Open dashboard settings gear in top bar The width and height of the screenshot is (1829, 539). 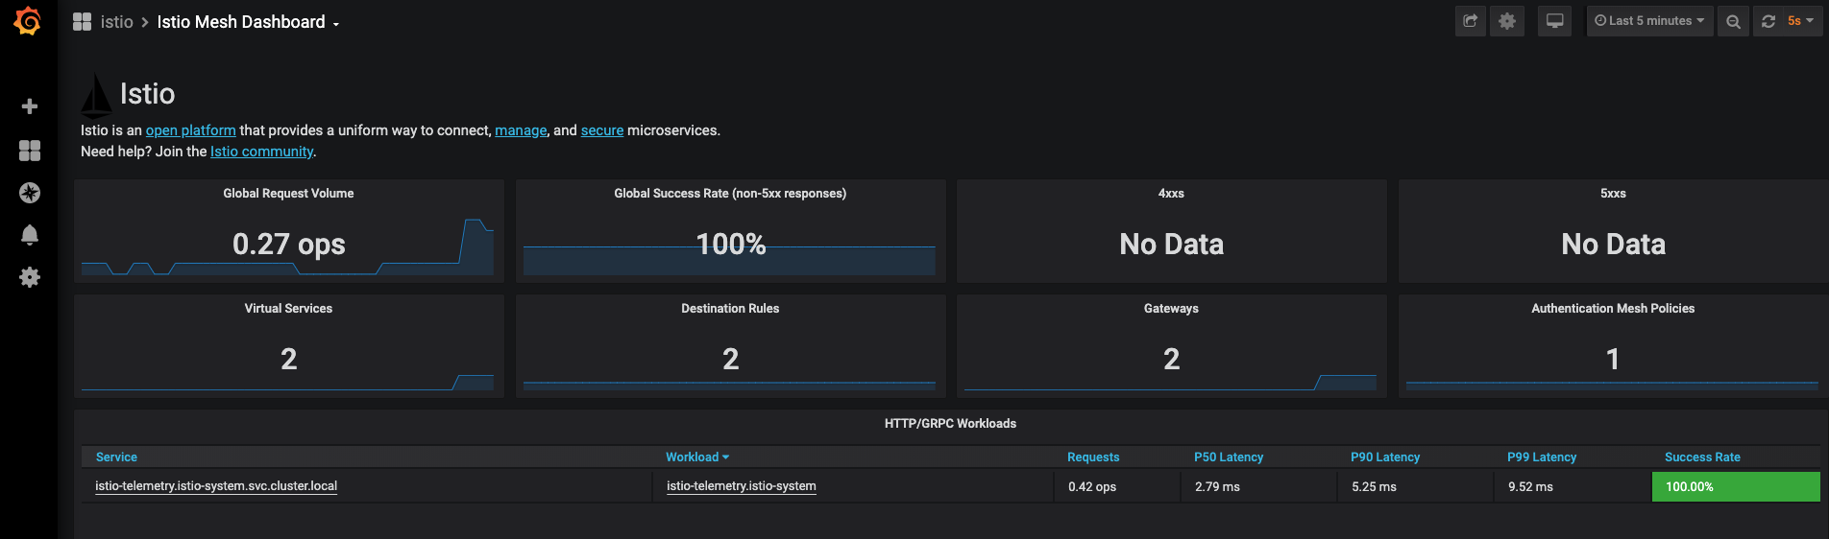click(x=1507, y=21)
